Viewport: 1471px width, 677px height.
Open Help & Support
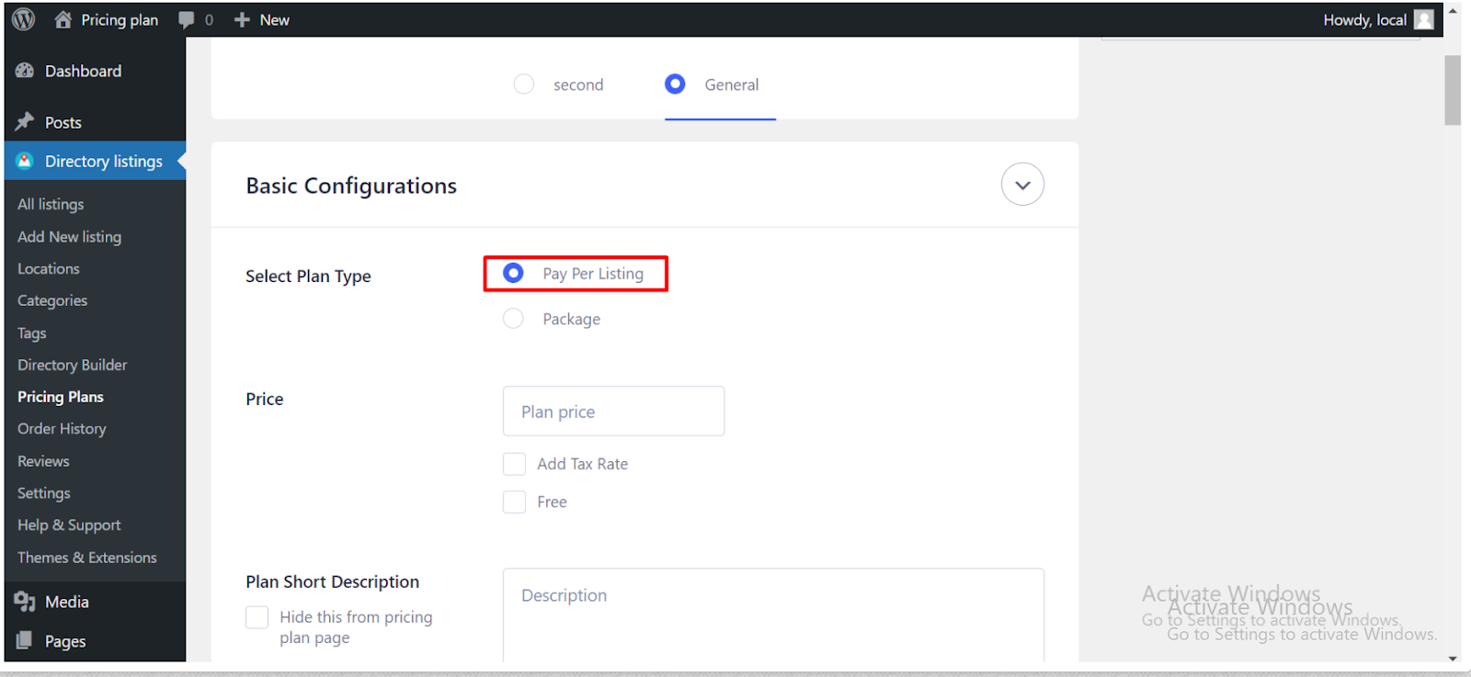pyautogui.click(x=69, y=525)
